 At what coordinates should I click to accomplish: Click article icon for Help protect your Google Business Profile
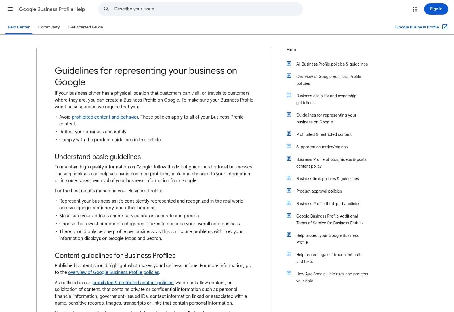289,235
